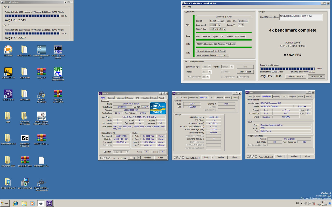332x207 pixels.
Task: Switch to HWBOT x265 taskbar button
Action: [41, 203]
